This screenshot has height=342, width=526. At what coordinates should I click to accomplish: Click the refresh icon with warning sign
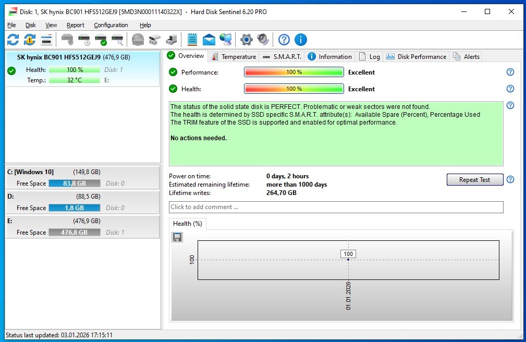[30, 40]
